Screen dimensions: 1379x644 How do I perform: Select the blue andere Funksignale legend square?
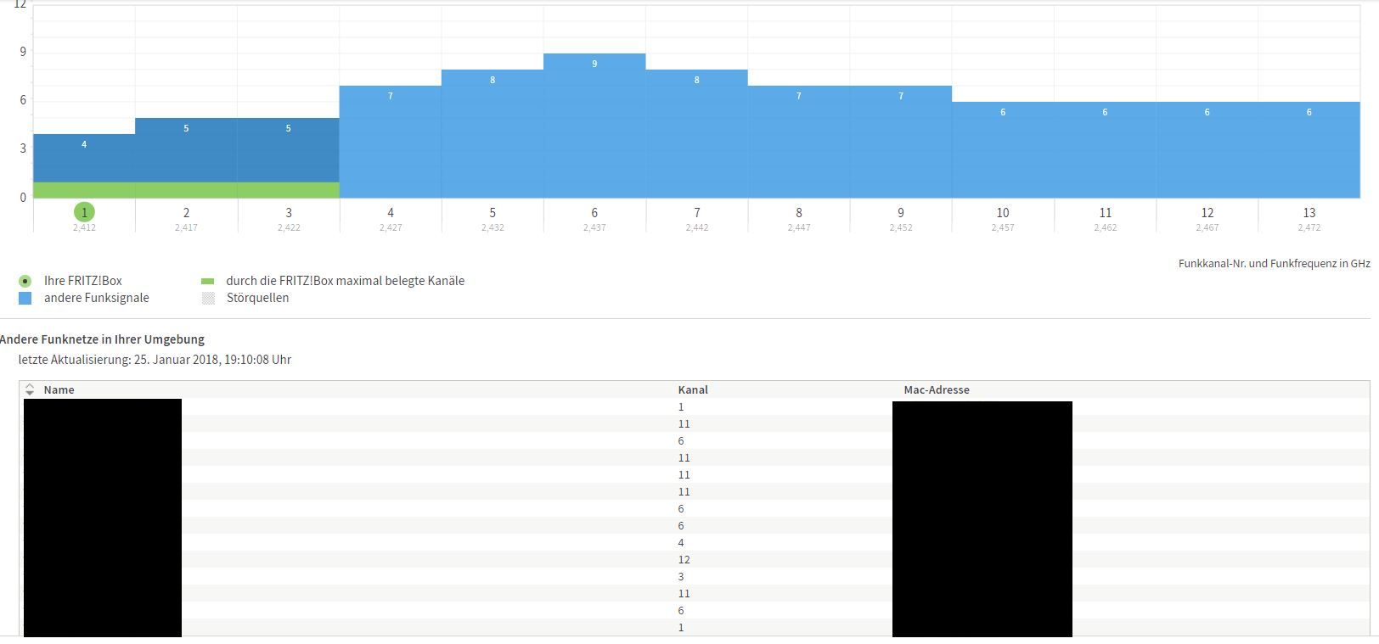(x=25, y=298)
